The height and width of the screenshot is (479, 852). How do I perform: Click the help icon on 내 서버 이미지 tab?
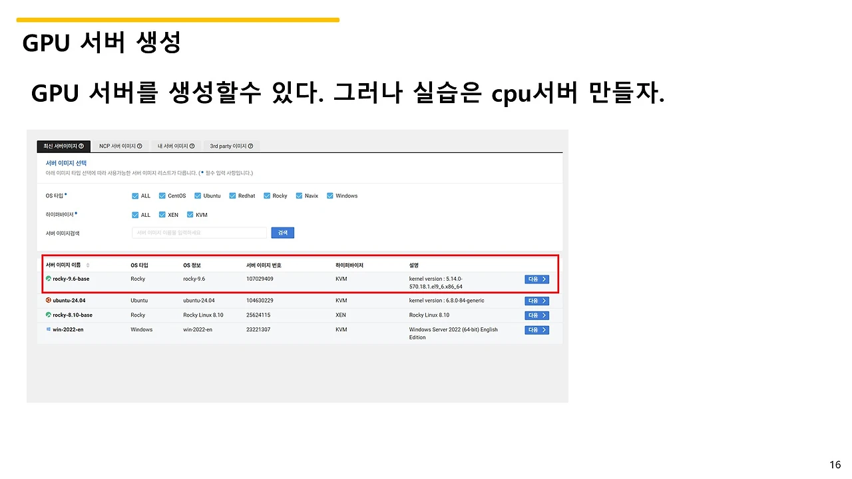(x=192, y=146)
